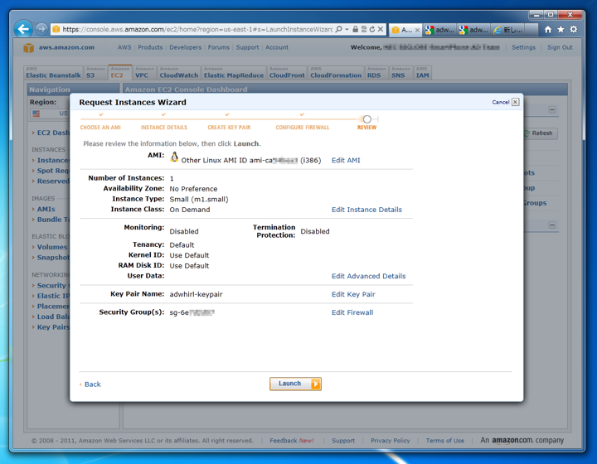Open the Favorites star icon
Image resolution: width=597 pixels, height=464 pixels.
pos(561,29)
